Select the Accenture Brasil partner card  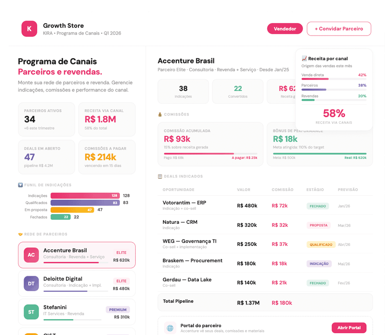click(x=77, y=255)
